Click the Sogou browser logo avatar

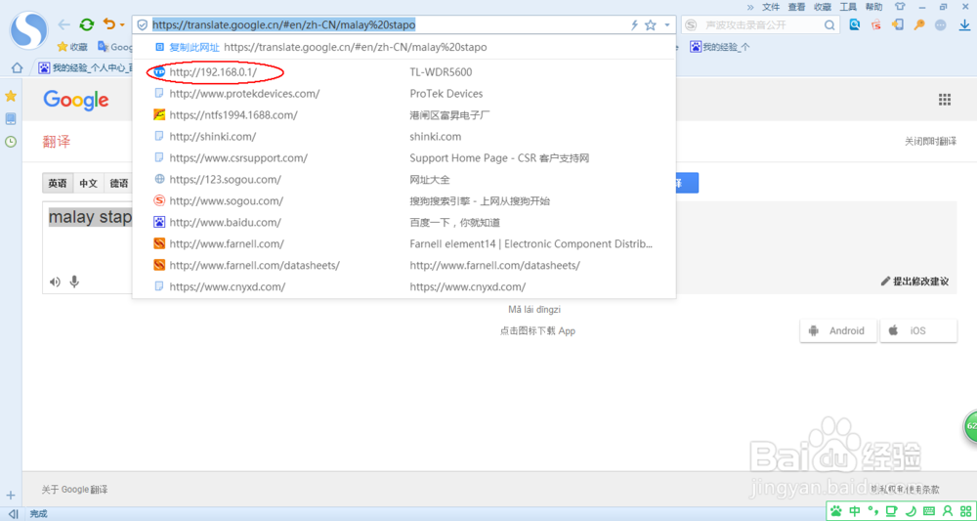click(x=29, y=29)
